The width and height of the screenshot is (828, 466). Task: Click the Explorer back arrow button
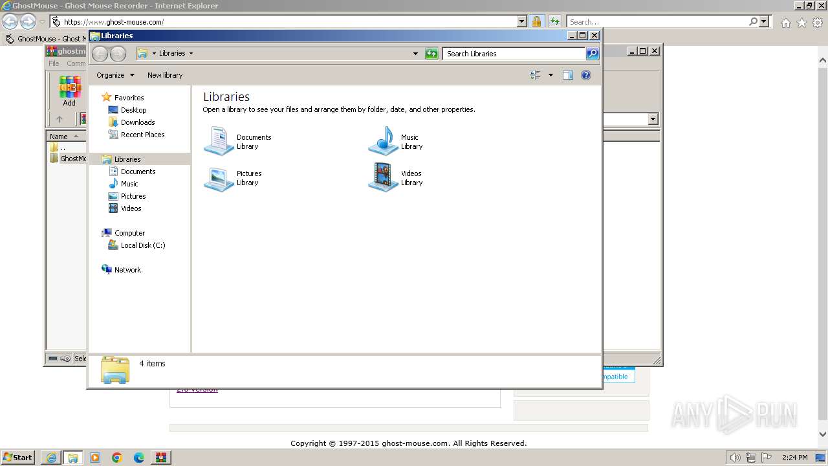(x=100, y=54)
